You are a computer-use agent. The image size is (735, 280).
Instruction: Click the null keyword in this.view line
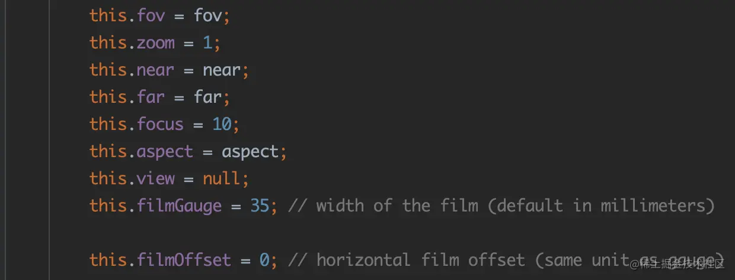coord(221,178)
